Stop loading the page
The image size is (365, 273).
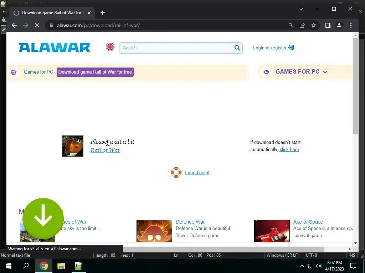(37, 25)
